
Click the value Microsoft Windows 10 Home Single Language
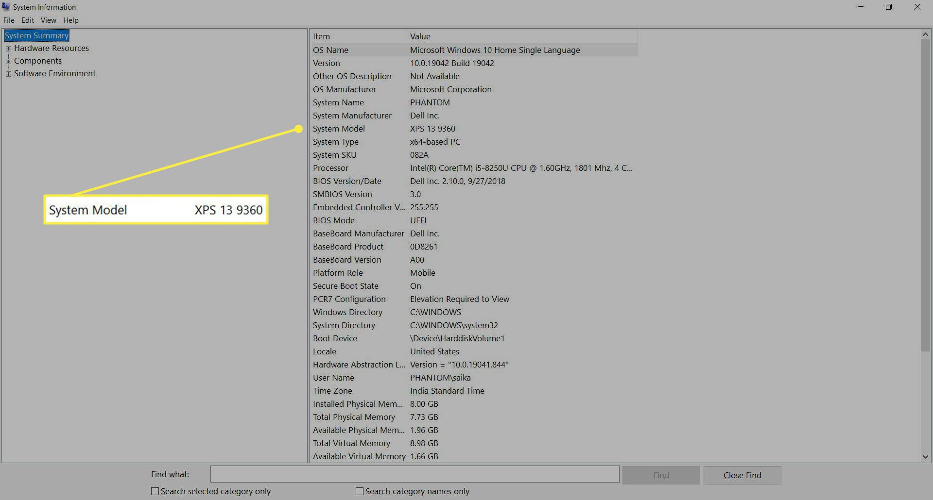(495, 50)
